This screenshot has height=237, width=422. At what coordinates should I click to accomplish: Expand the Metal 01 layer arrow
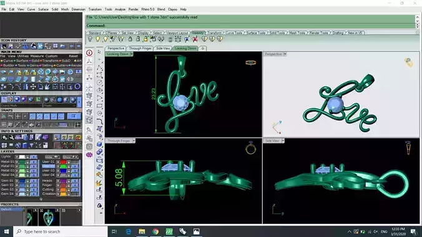click(x=17, y=162)
